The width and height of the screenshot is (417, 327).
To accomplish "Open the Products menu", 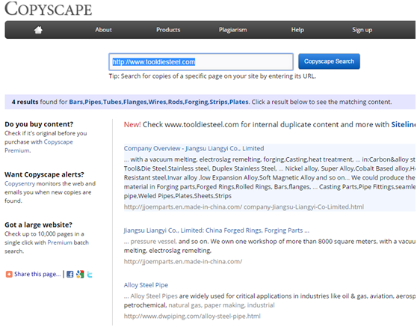I will tap(168, 30).
